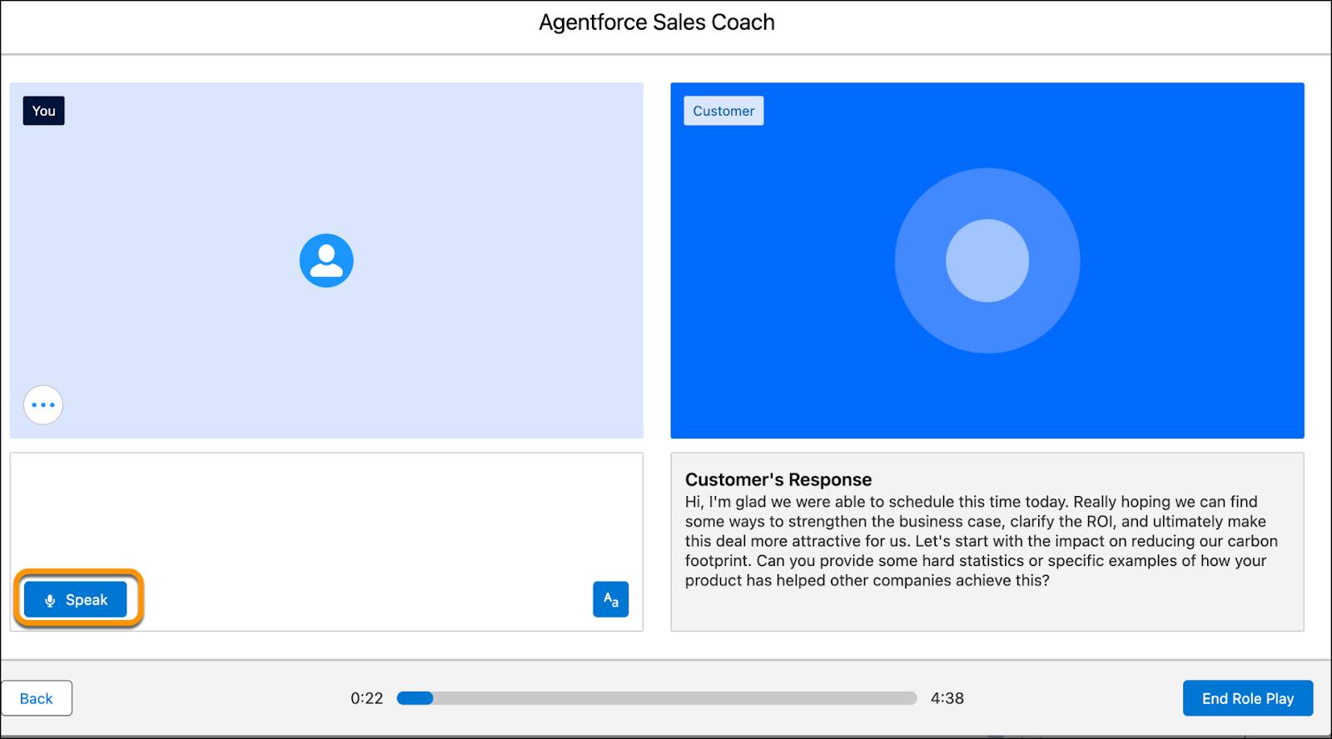
Task: Click remaining time 4:38
Action: [x=947, y=698]
